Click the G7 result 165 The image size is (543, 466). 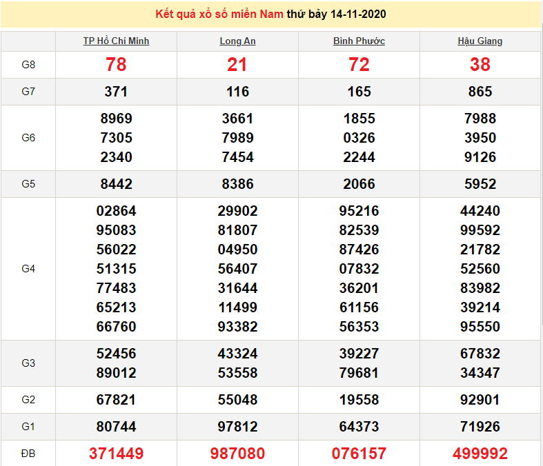[359, 92]
